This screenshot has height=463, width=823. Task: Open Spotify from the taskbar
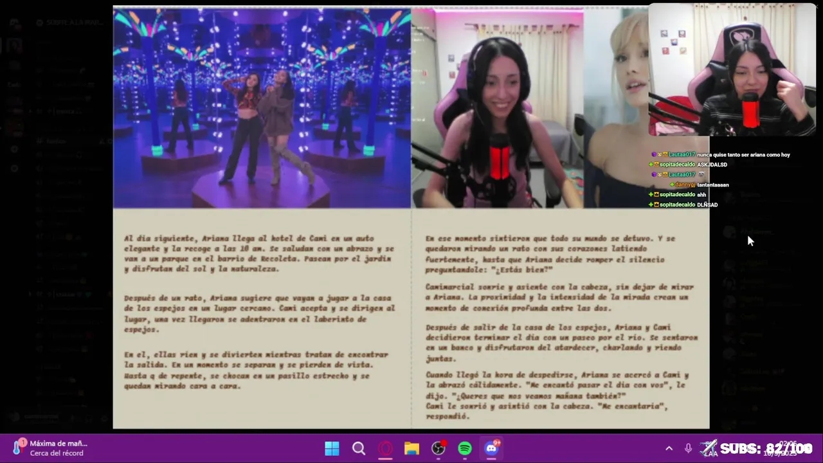point(465,448)
